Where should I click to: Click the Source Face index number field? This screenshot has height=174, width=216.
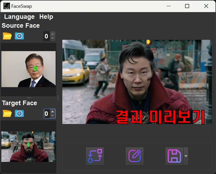[x=46, y=36]
